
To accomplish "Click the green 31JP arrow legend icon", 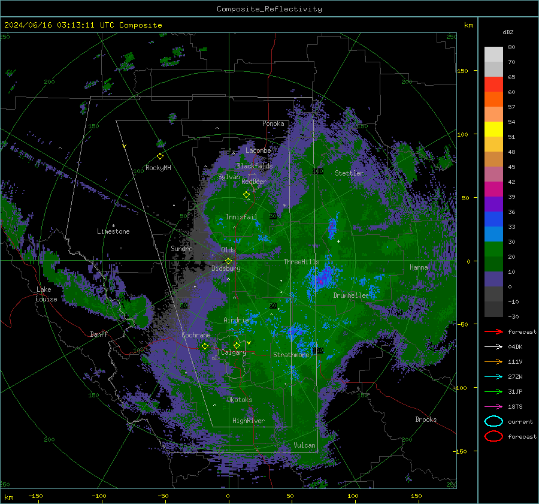I will [493, 391].
